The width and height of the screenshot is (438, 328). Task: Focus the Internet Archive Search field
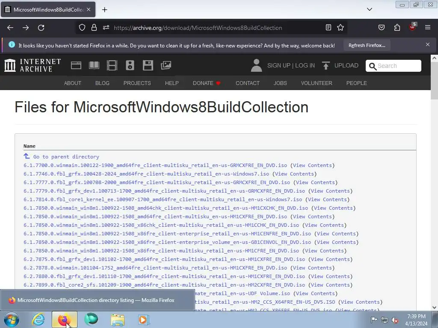[394, 66]
